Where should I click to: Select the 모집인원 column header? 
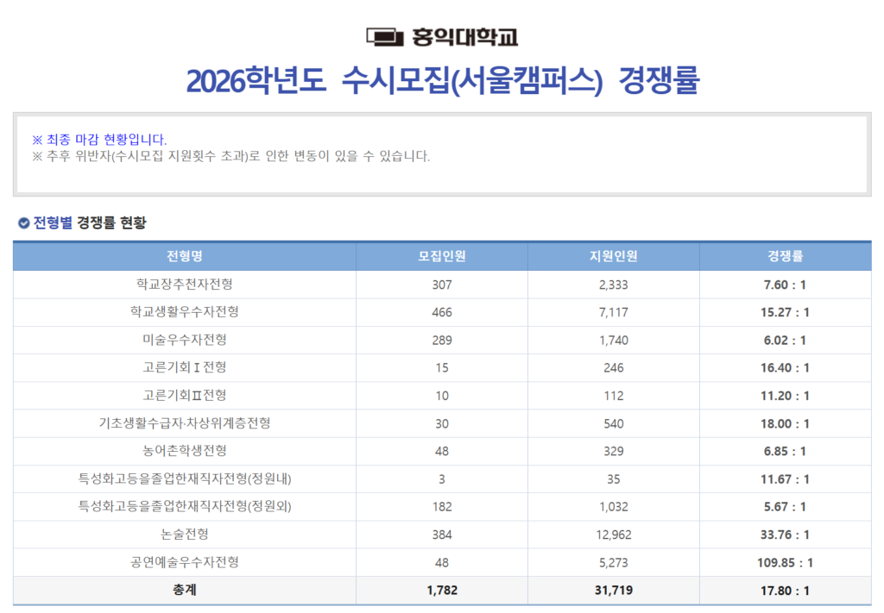coord(442,256)
